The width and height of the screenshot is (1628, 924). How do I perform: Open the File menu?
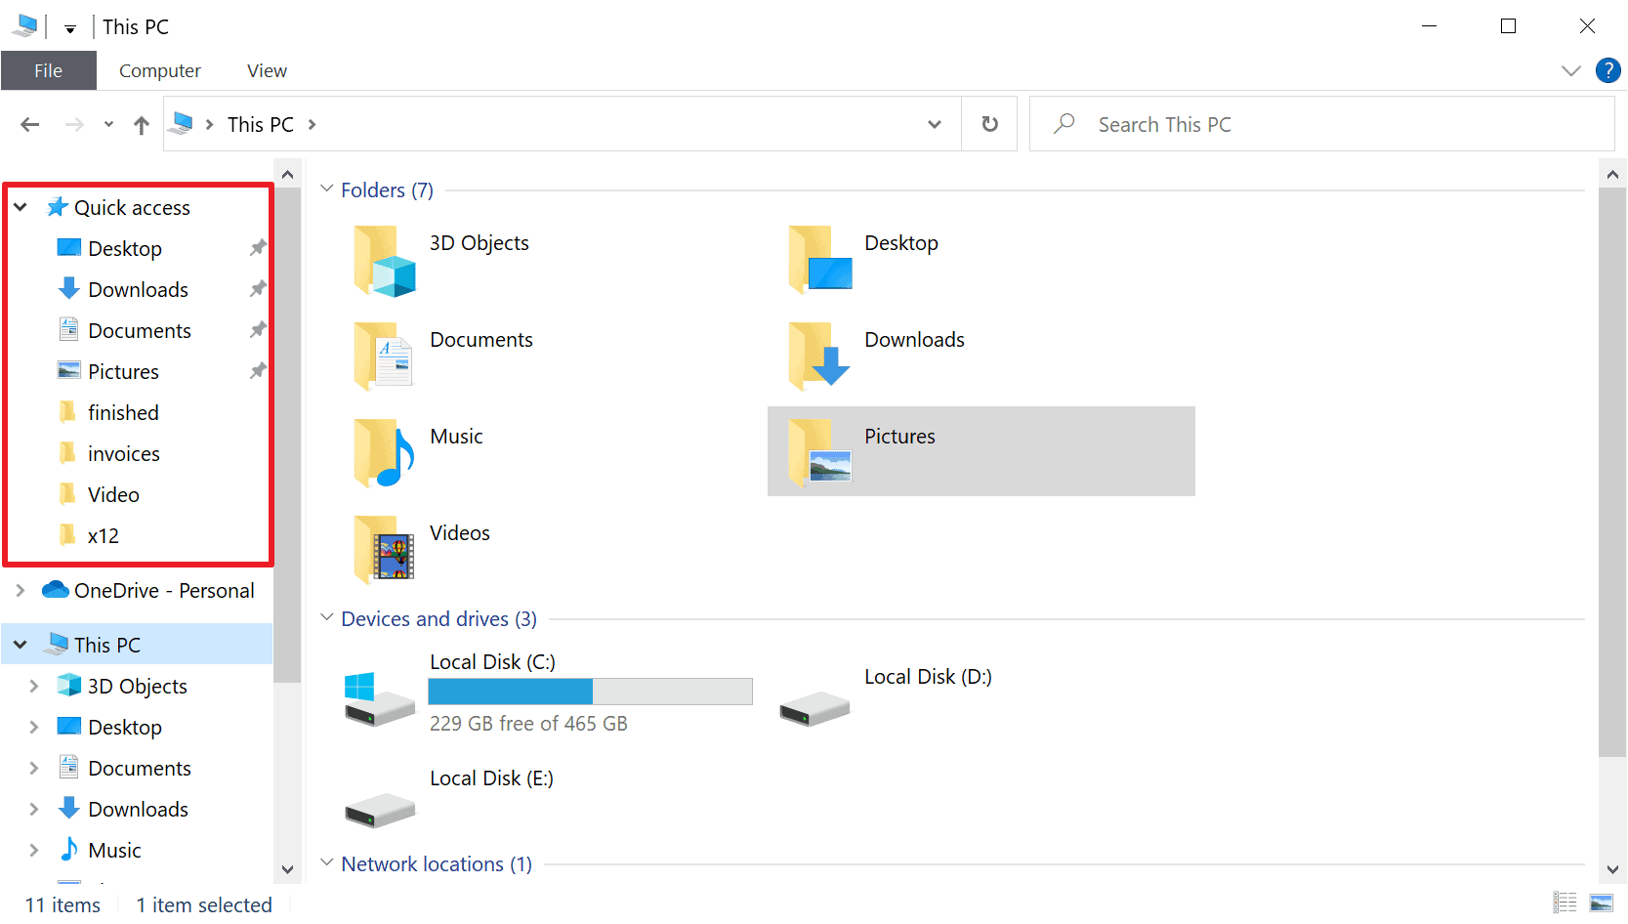point(48,69)
